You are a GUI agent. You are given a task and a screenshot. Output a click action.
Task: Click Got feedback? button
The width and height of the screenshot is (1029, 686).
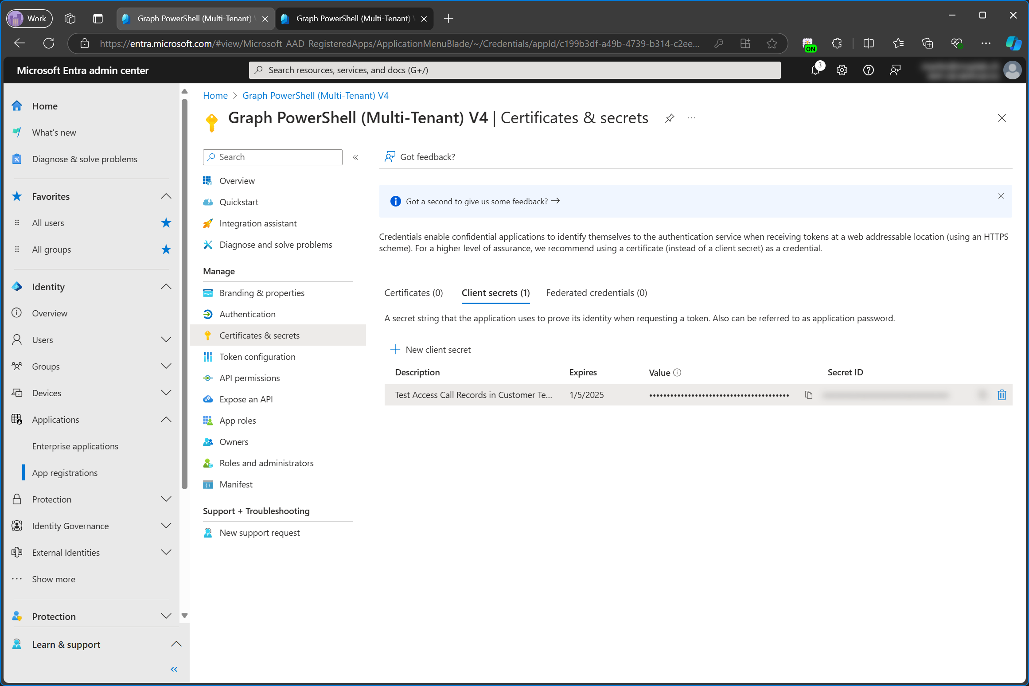pyautogui.click(x=420, y=157)
